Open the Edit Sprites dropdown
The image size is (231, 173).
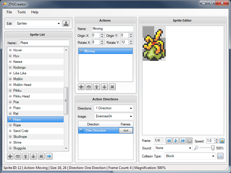click(x=38, y=23)
